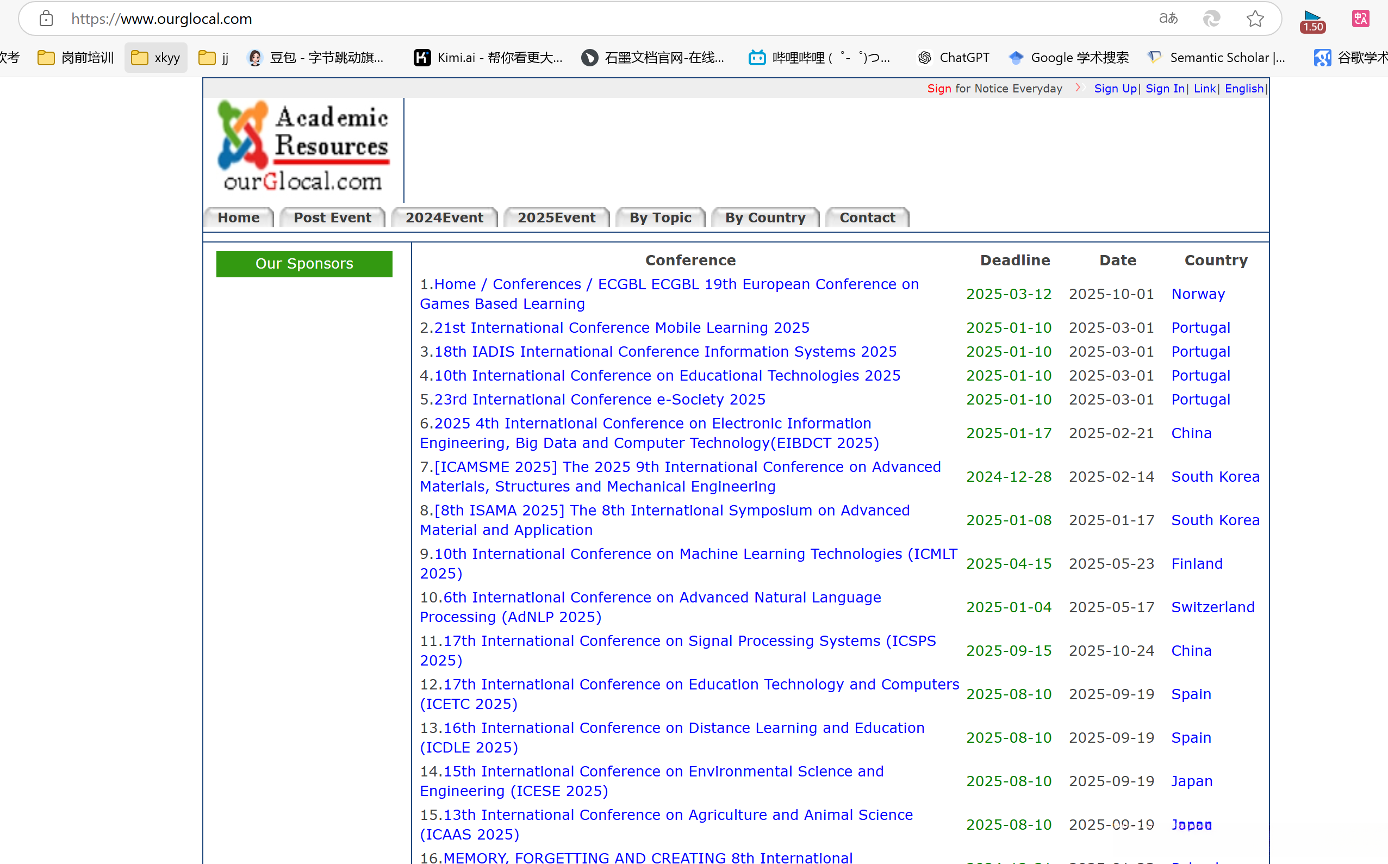Open the xkyy bookmark folder

click(x=155, y=58)
